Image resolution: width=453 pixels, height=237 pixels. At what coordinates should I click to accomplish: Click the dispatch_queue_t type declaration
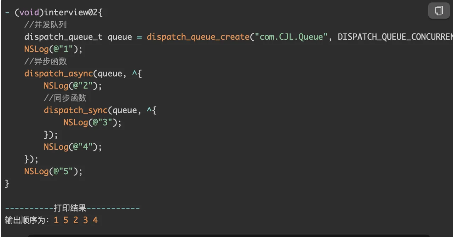pos(63,37)
